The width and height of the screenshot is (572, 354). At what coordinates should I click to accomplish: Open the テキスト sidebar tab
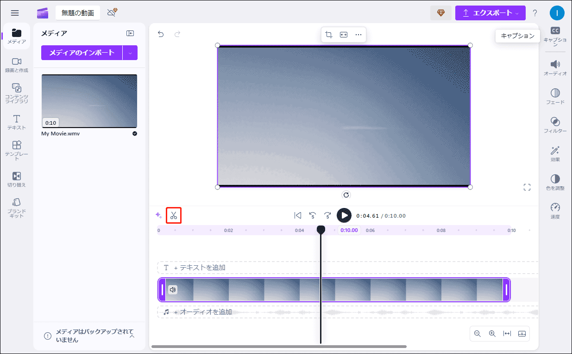pyautogui.click(x=17, y=122)
